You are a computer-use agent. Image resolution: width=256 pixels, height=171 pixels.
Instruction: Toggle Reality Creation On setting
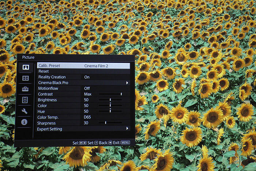tap(87, 77)
